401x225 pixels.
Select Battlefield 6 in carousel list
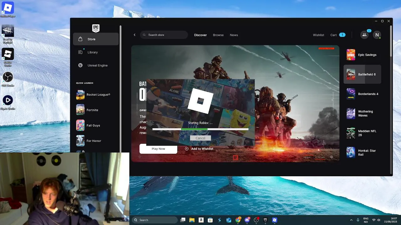click(362, 74)
